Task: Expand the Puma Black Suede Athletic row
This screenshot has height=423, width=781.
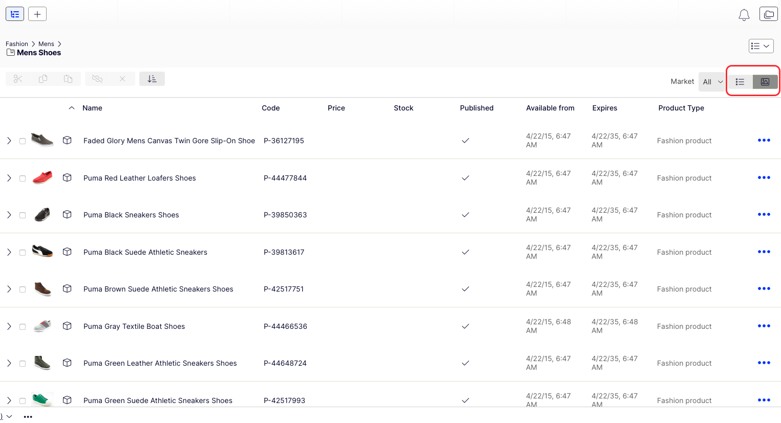Action: pos(9,252)
